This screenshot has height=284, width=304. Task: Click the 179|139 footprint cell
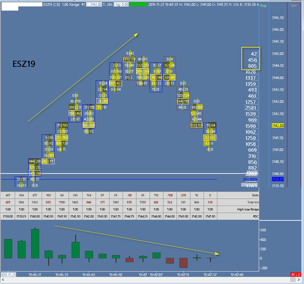(x=129, y=59)
